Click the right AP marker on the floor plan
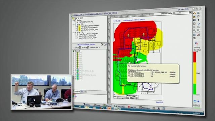Viewport: 215px width, 121px height. coord(143,35)
